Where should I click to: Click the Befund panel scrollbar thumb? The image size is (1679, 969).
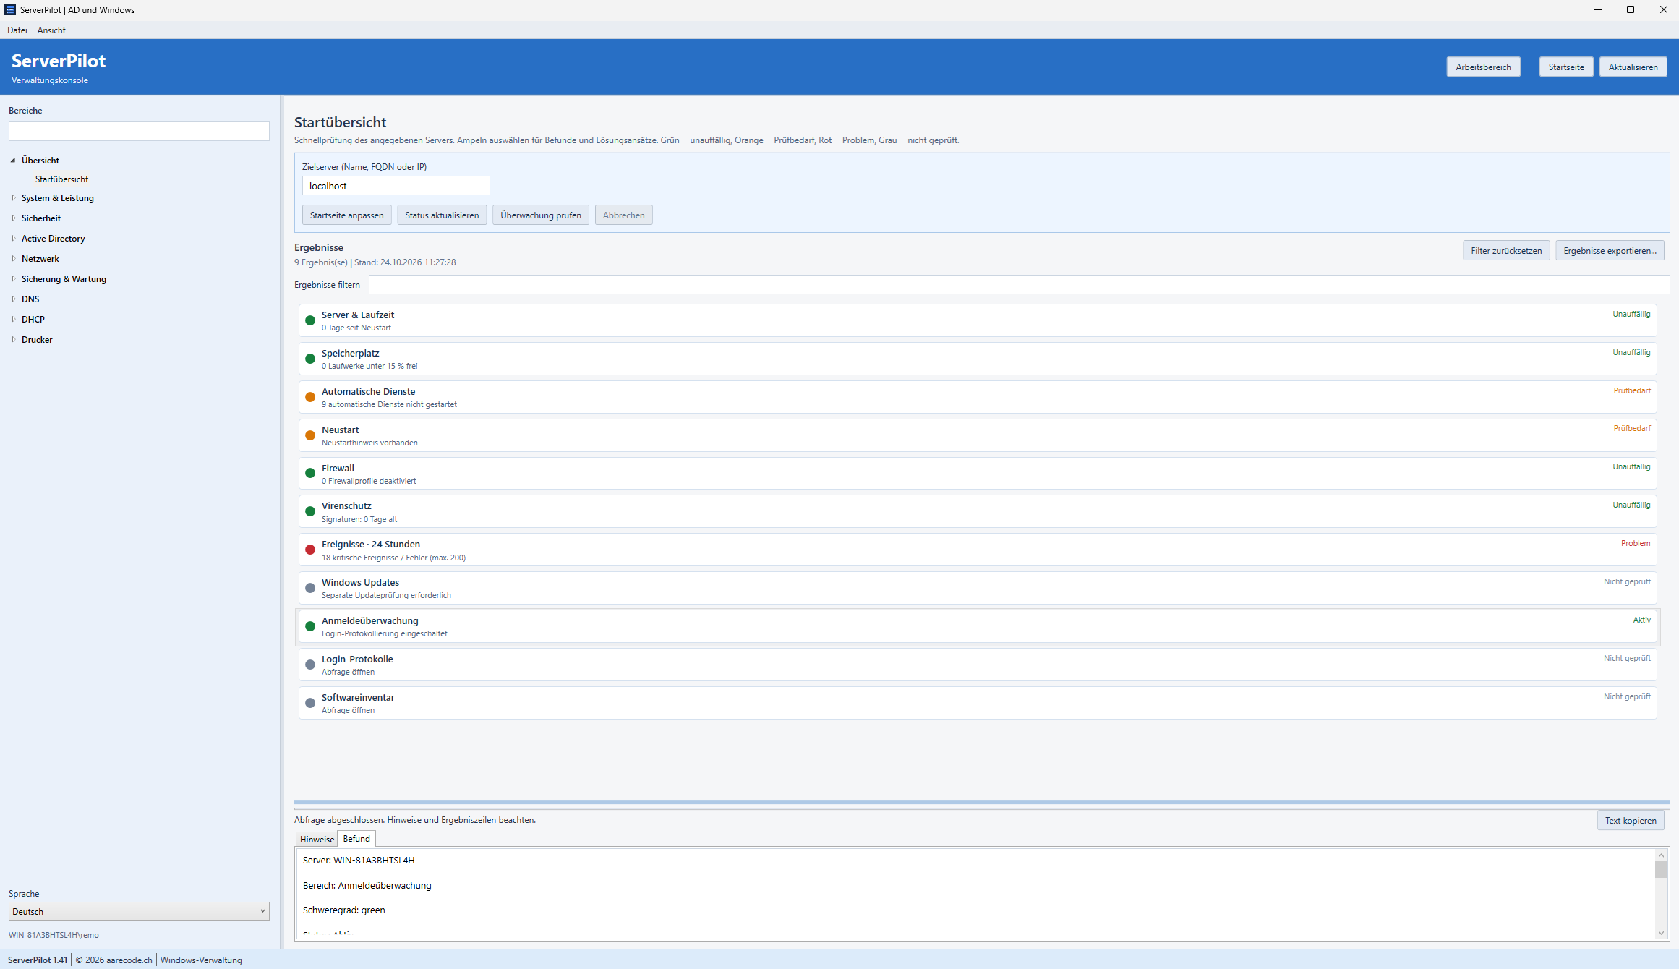coord(1661,870)
